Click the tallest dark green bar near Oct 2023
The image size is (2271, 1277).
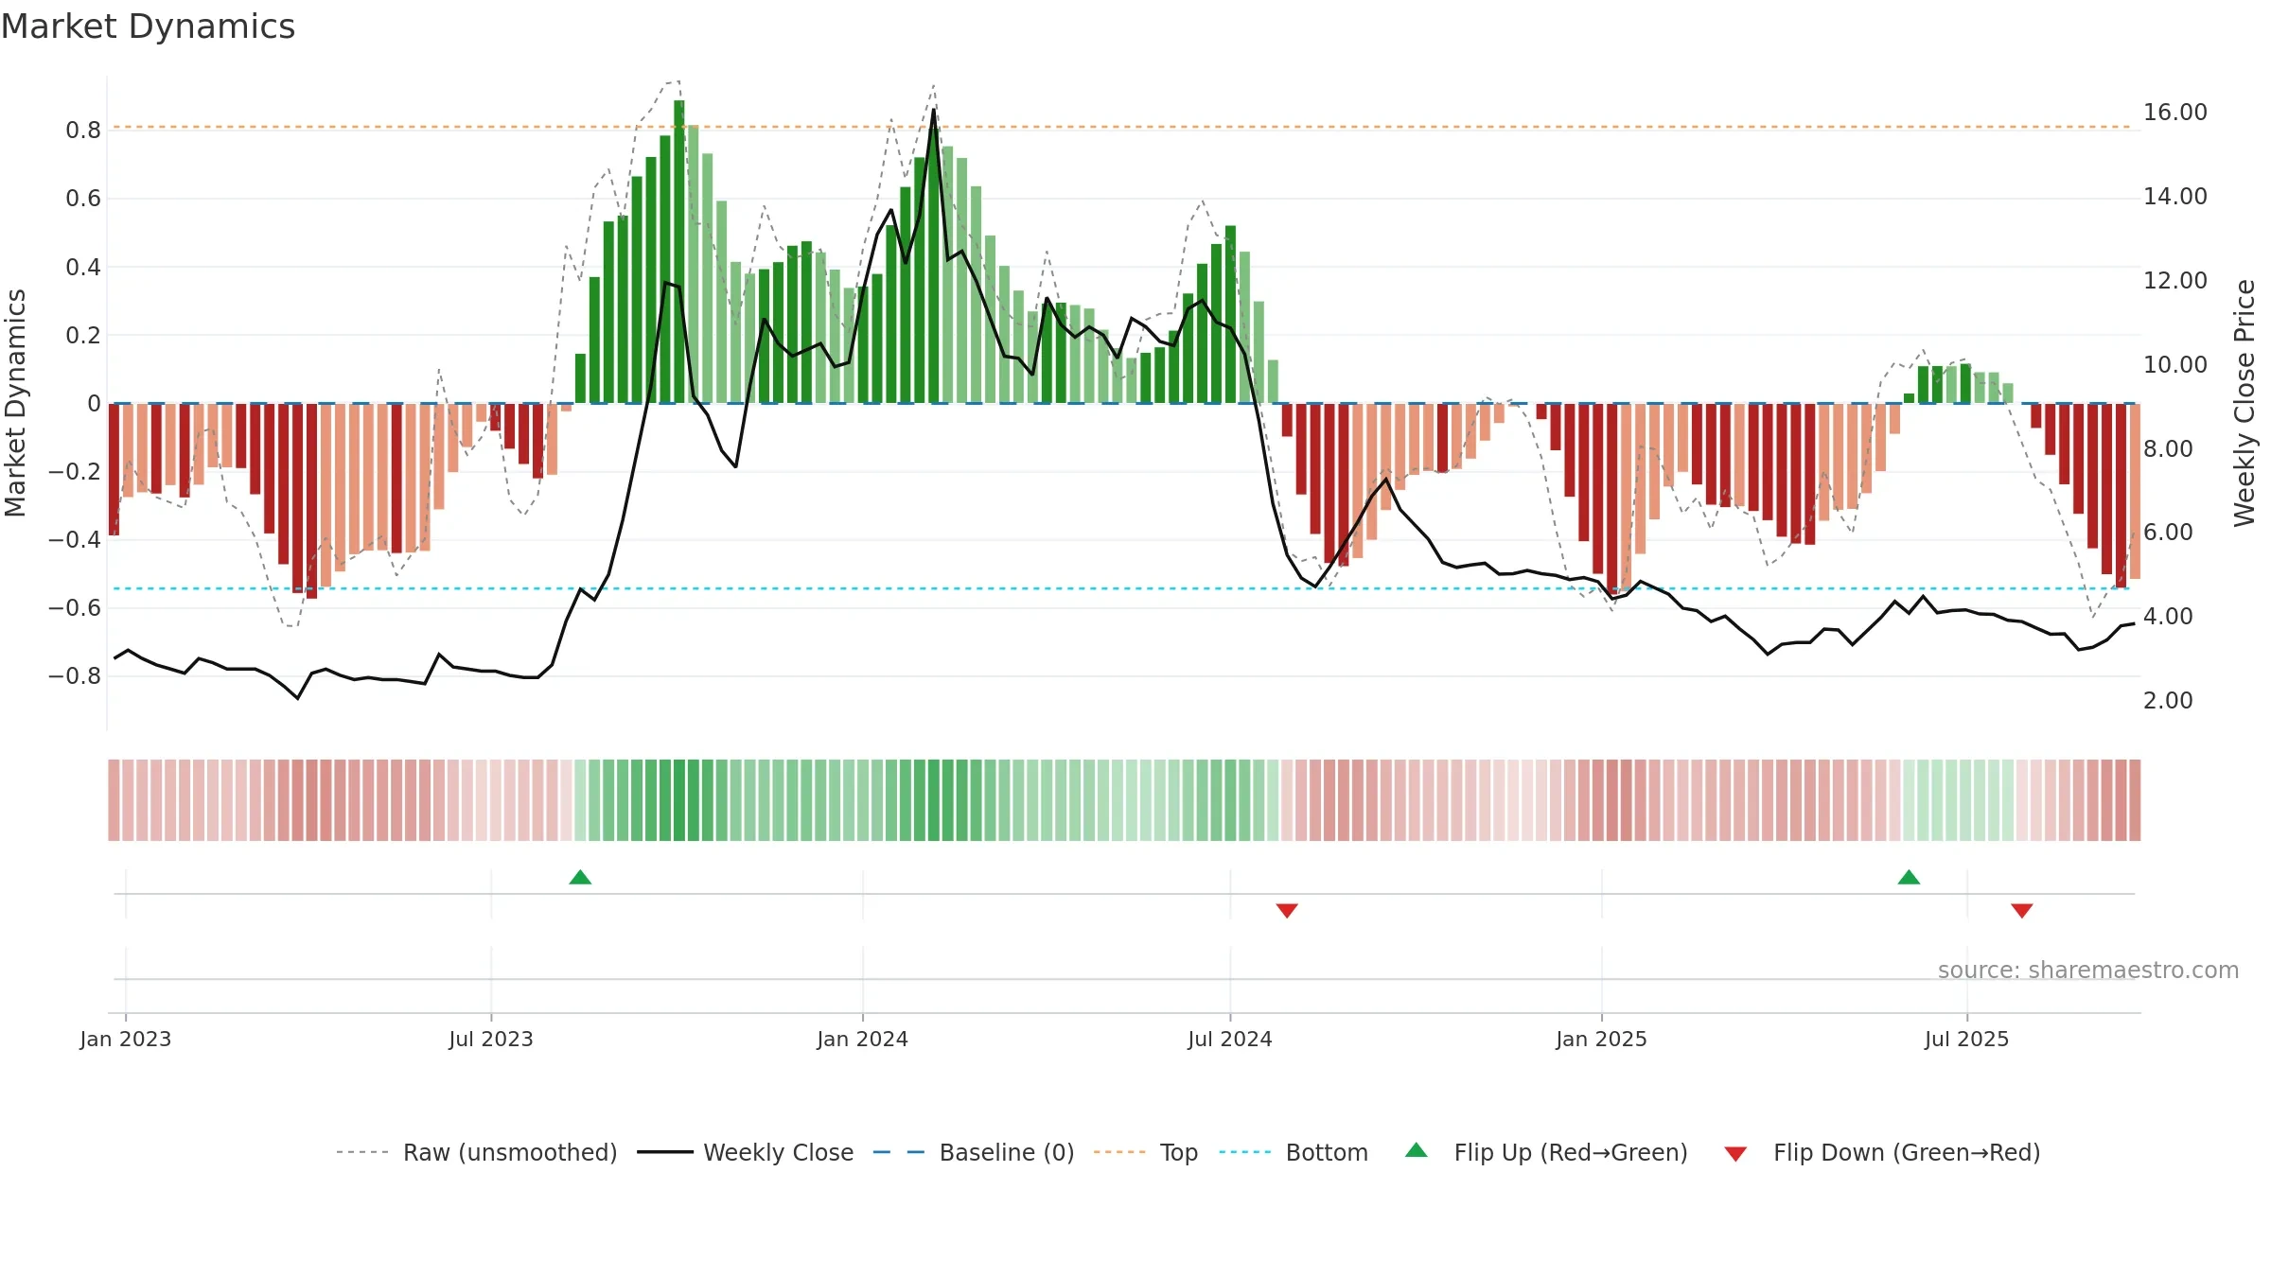click(x=679, y=252)
